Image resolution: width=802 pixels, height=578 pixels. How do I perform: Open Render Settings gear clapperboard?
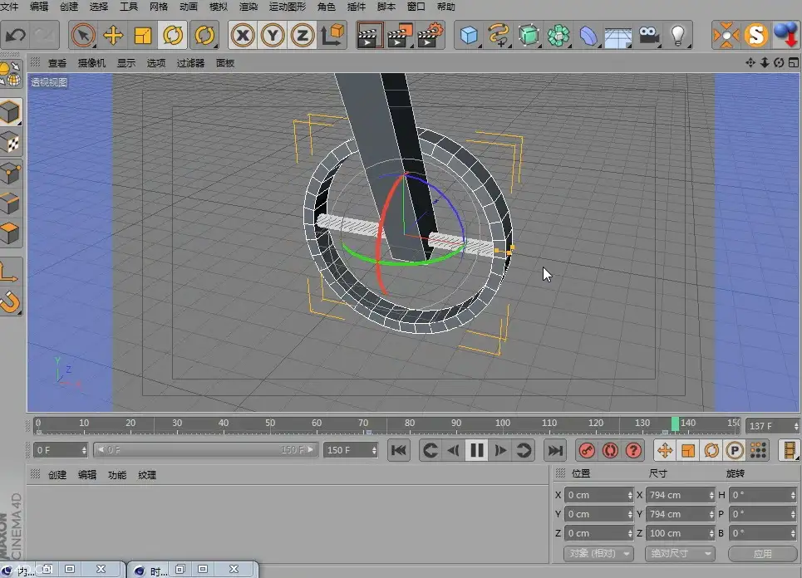431,35
